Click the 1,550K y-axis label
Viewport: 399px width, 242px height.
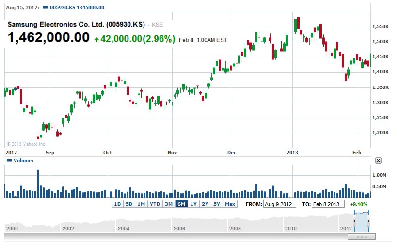tap(381, 27)
